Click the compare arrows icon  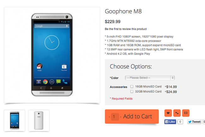(x=177, y=113)
